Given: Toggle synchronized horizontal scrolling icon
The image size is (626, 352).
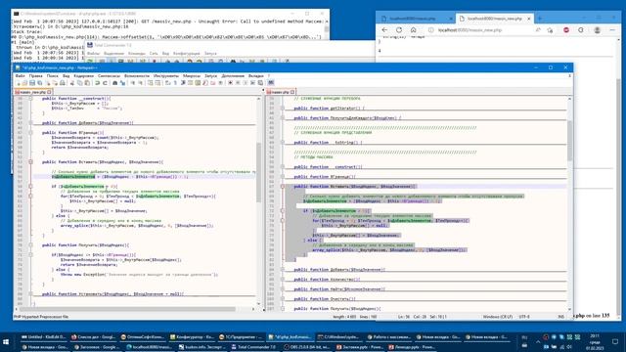Looking at the screenshot, I should (157, 83).
